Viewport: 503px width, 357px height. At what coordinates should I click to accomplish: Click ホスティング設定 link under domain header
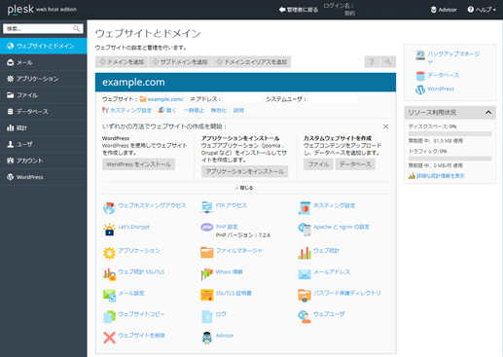(130, 110)
